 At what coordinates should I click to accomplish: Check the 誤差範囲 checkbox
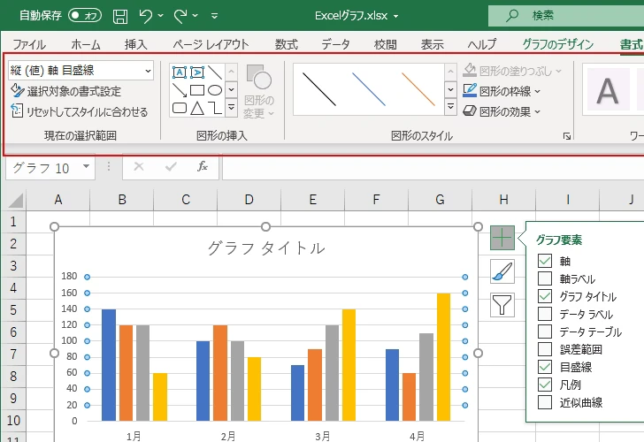point(545,349)
